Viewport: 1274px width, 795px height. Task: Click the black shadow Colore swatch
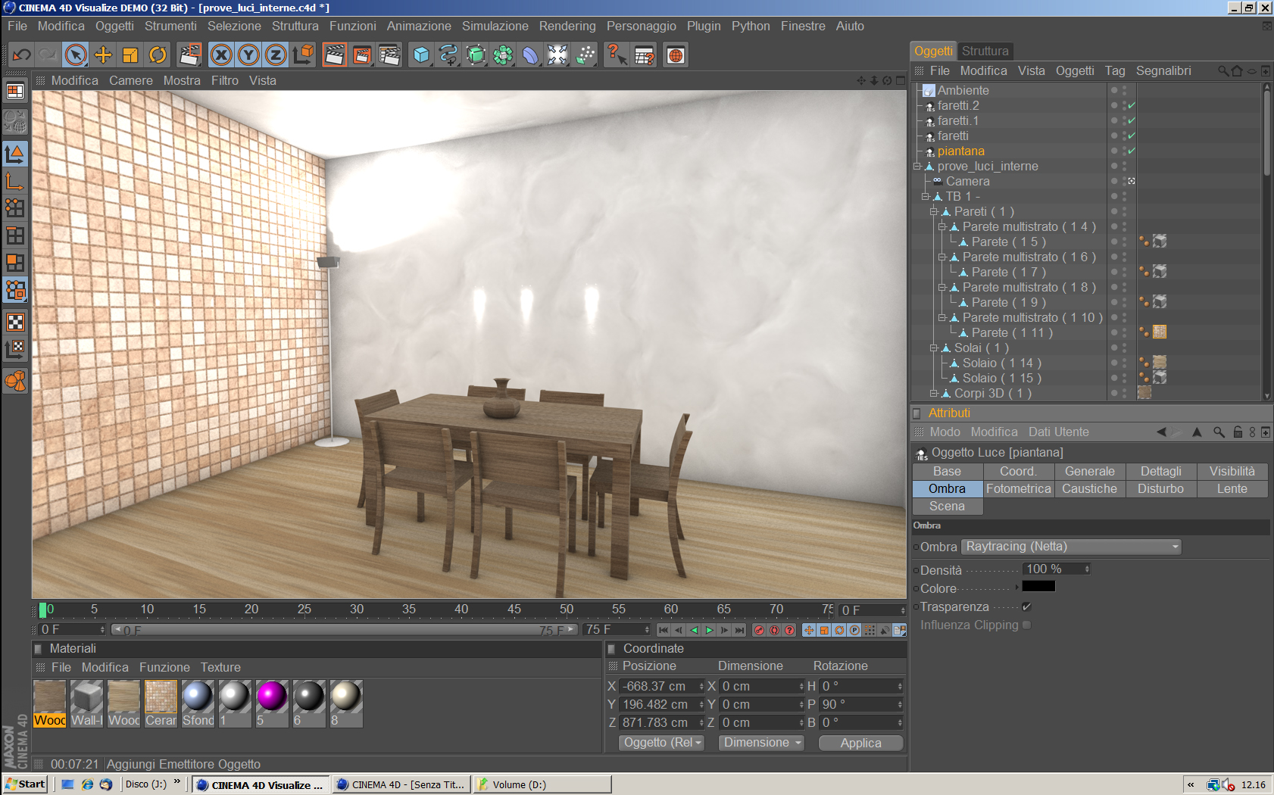pyautogui.click(x=1038, y=587)
